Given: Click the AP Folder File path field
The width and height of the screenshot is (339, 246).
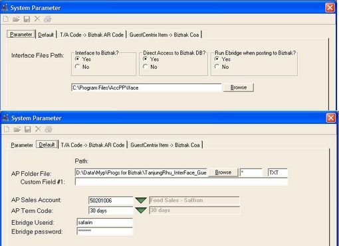Looking at the screenshot, I should point(142,172).
